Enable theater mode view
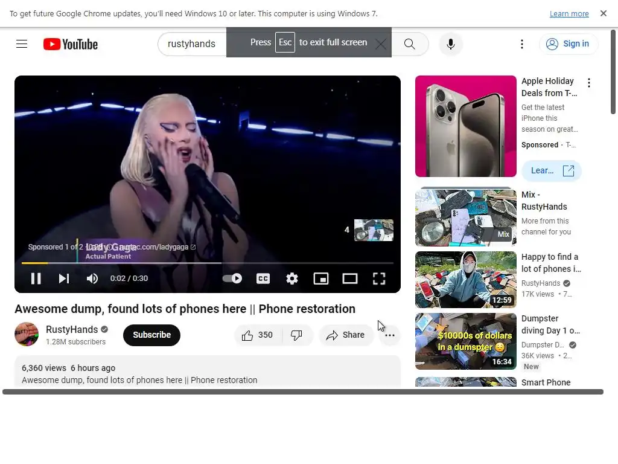Viewport: 618px width, 464px height. 349,279
